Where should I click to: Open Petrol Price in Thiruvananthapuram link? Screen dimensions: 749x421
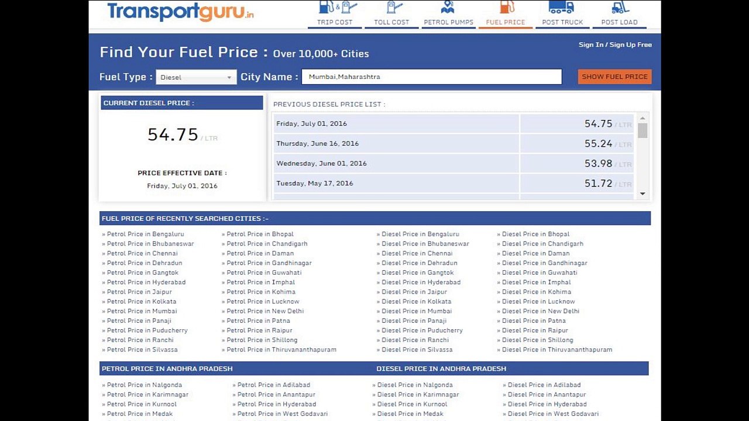pyautogui.click(x=281, y=350)
